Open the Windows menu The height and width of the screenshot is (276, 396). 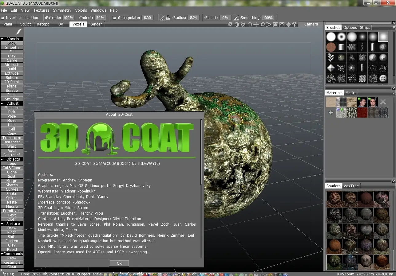(x=98, y=10)
